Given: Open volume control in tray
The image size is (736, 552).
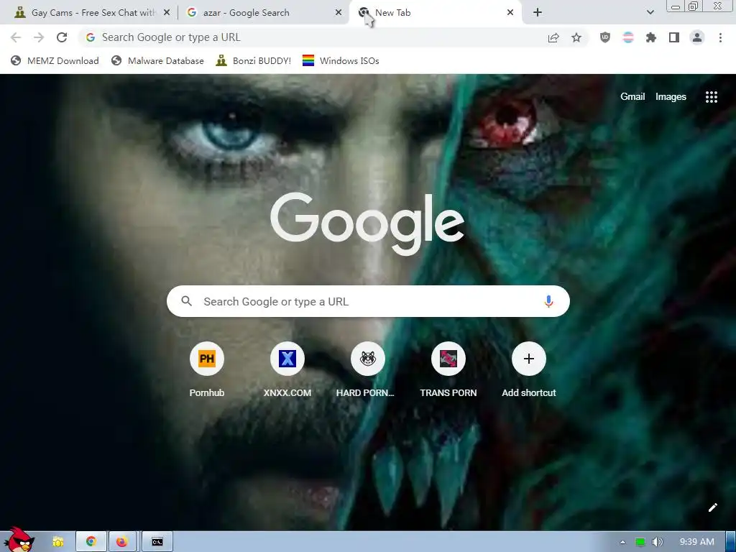Looking at the screenshot, I should click(x=657, y=542).
